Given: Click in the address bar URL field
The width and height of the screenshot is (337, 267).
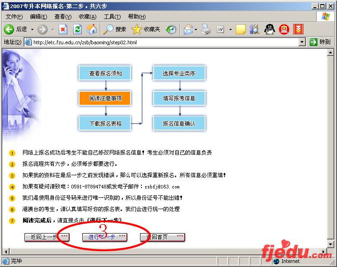Looking at the screenshot, I should point(163,42).
